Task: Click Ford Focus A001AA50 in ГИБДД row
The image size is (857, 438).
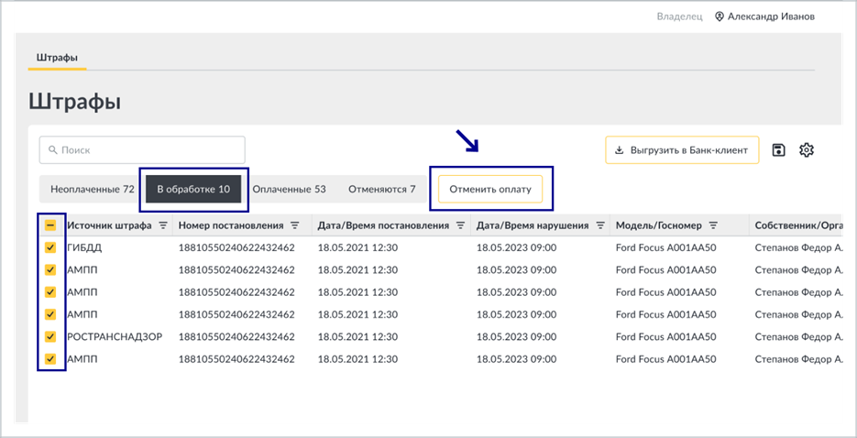Action: (x=666, y=247)
